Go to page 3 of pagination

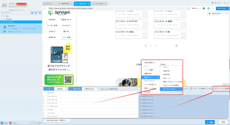(156, 46)
